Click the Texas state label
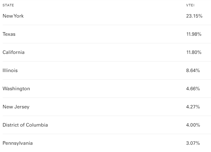The width and height of the screenshot is (211, 152). (9, 34)
